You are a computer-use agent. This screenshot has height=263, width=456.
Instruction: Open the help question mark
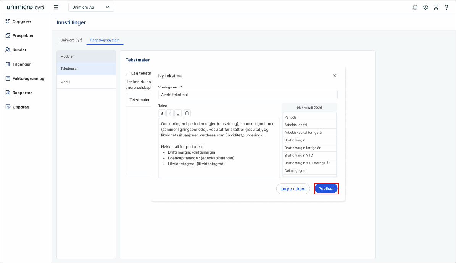coord(446,7)
